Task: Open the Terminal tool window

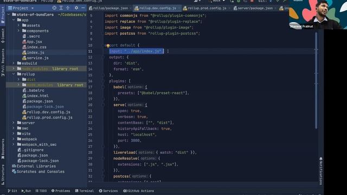Action: coord(85,191)
